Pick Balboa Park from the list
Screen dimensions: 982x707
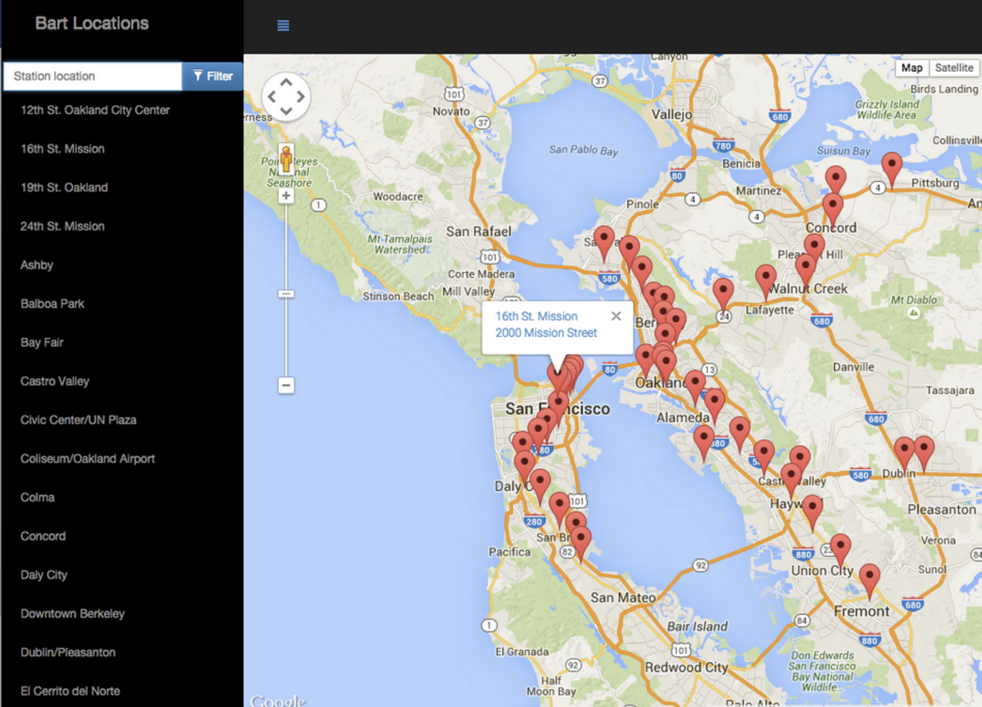click(x=52, y=304)
